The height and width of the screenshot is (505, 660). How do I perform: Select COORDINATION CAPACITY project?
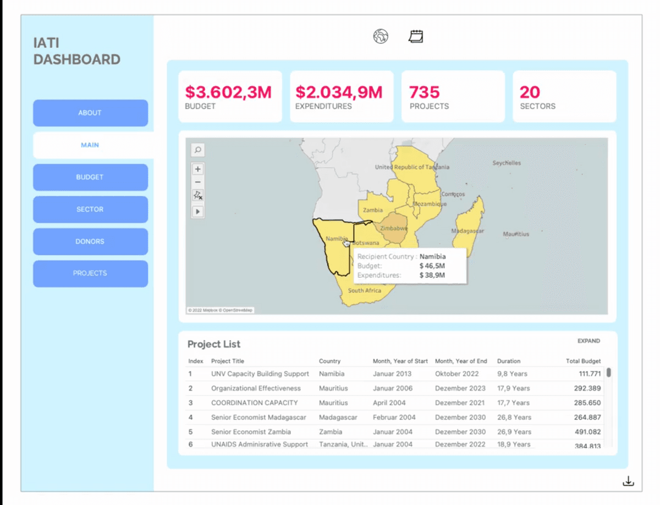tap(255, 403)
